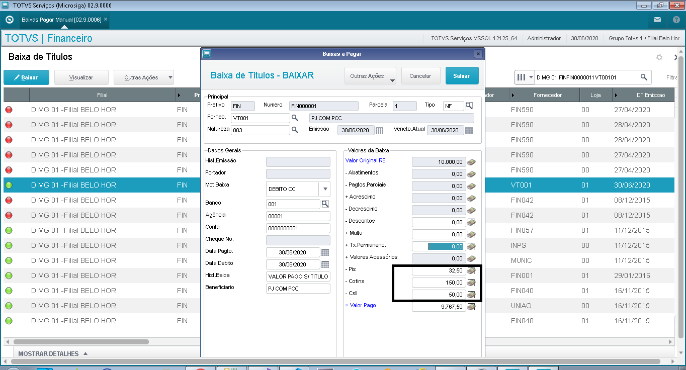Click the money icon beside Valor Pago
Screen dimensions: 686x370
point(471,307)
